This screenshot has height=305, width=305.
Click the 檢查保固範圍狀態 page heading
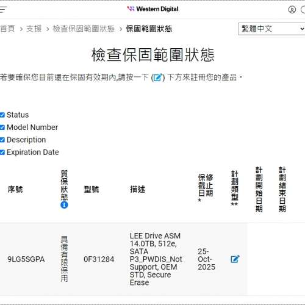[x=153, y=55]
